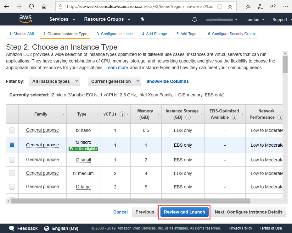Open the account name dropdown

coord(222,19)
